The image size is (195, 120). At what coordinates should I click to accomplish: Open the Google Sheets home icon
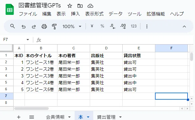click(x=10, y=9)
